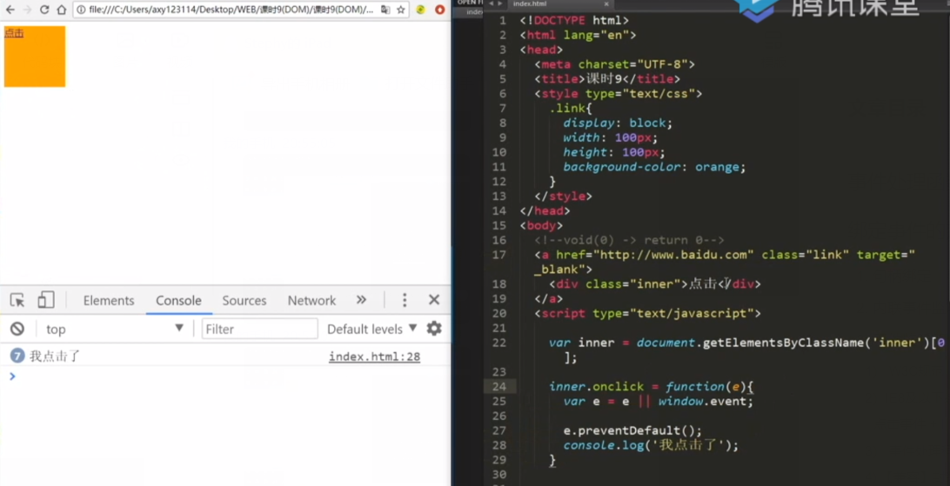Screen dimensions: 950x486
Task: Close the DevTools panel
Action: point(434,300)
